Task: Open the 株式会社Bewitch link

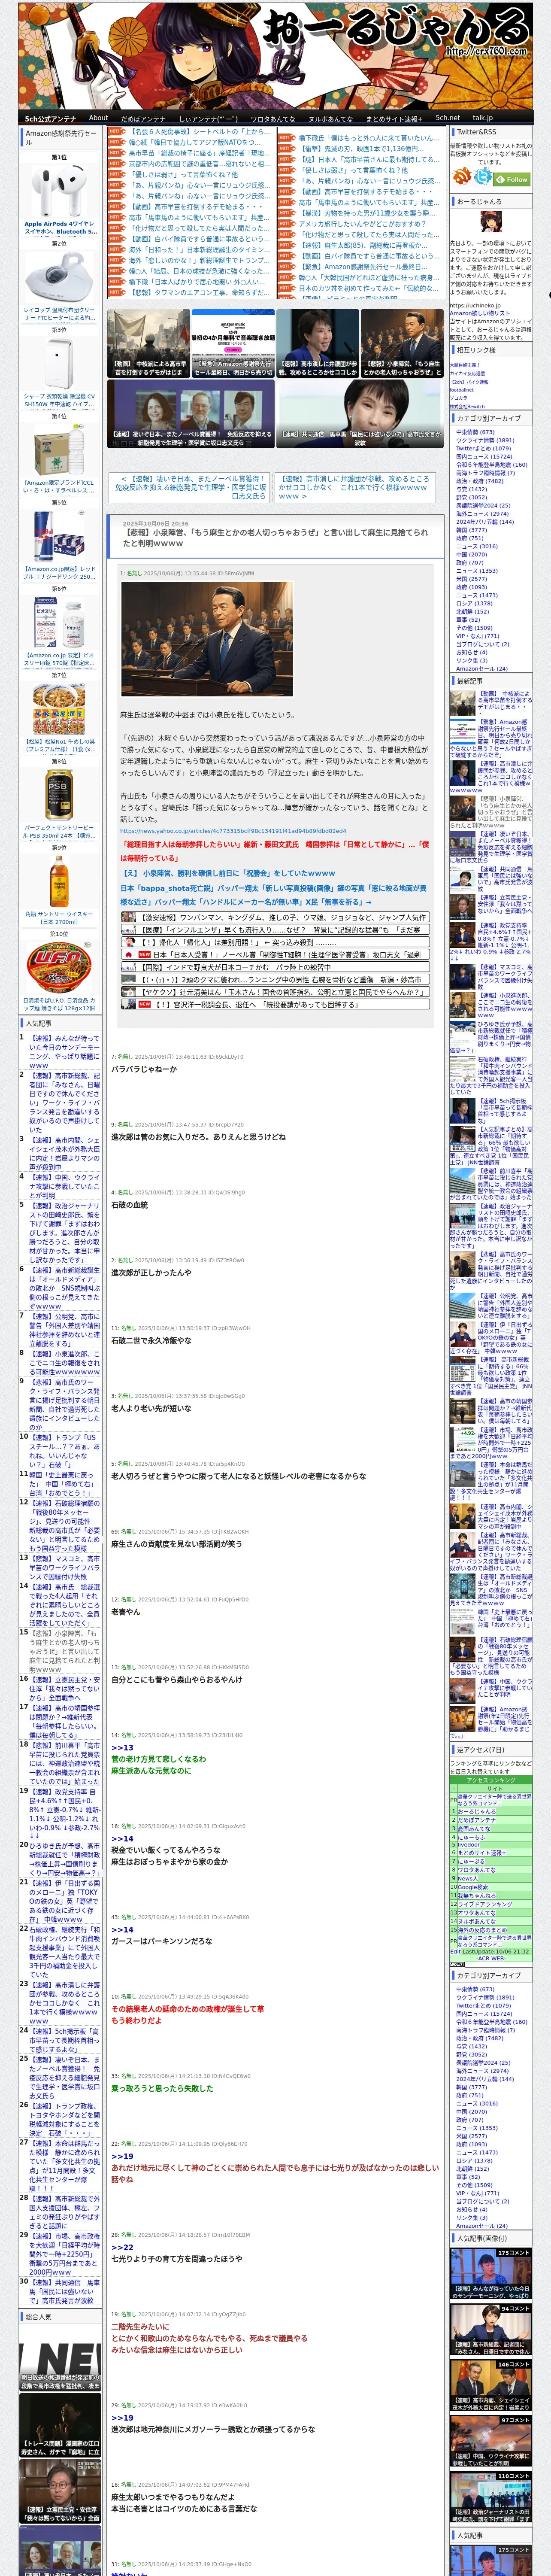Action: [x=467, y=406]
